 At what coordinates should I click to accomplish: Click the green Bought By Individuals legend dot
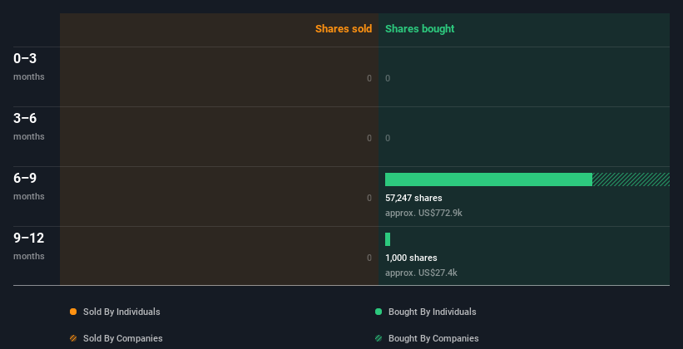pyautogui.click(x=379, y=312)
